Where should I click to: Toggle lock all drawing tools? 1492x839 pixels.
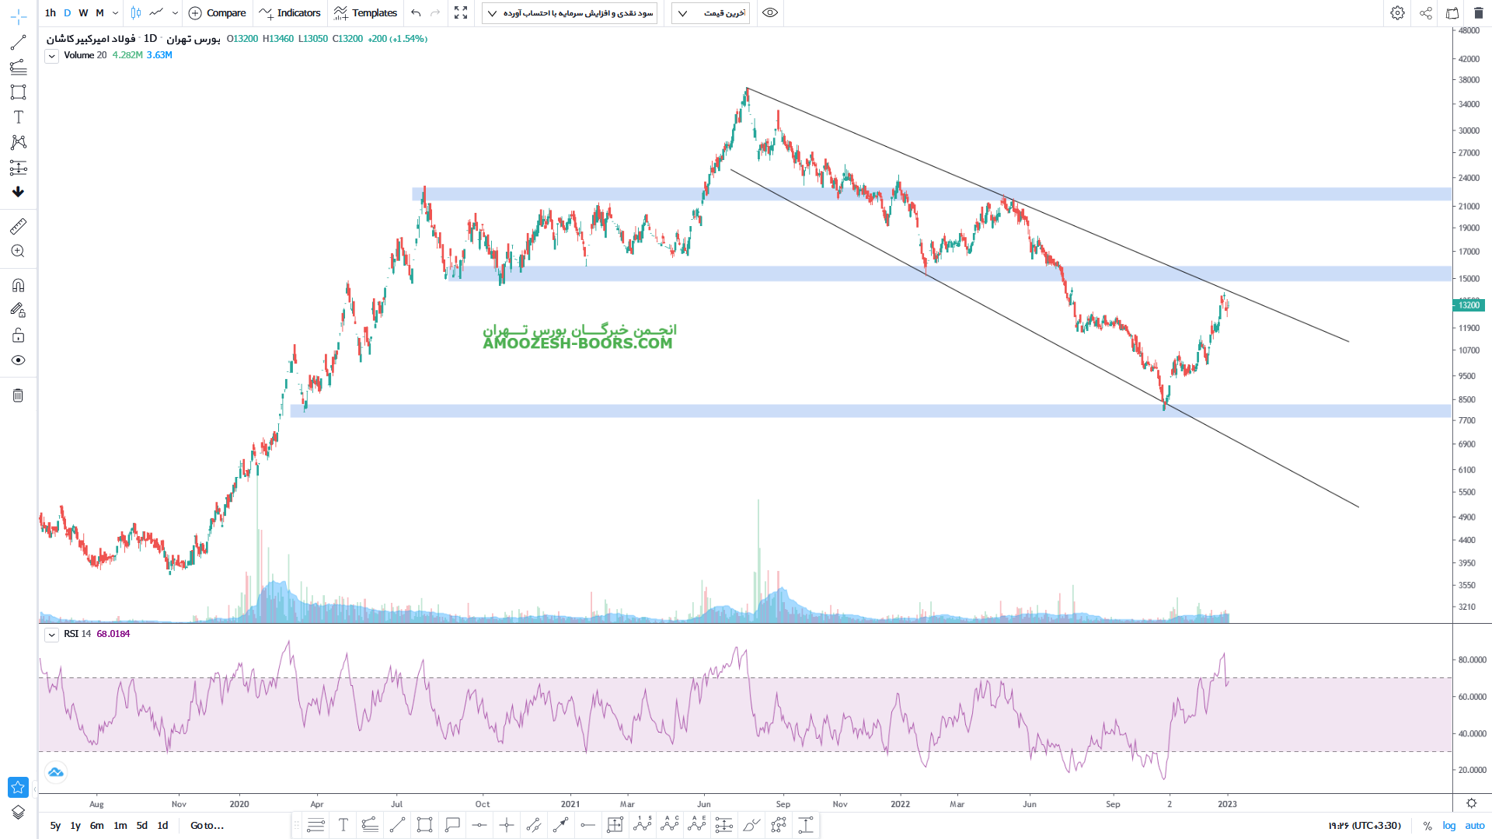point(18,336)
